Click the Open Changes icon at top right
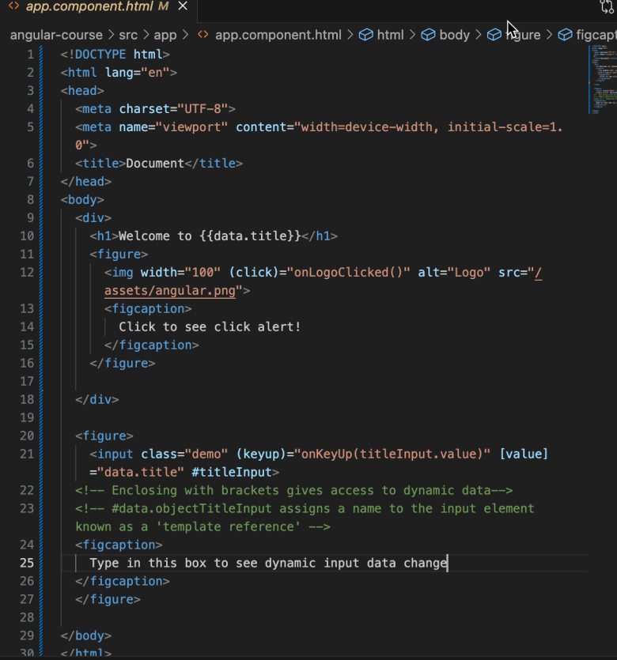 (x=606, y=6)
